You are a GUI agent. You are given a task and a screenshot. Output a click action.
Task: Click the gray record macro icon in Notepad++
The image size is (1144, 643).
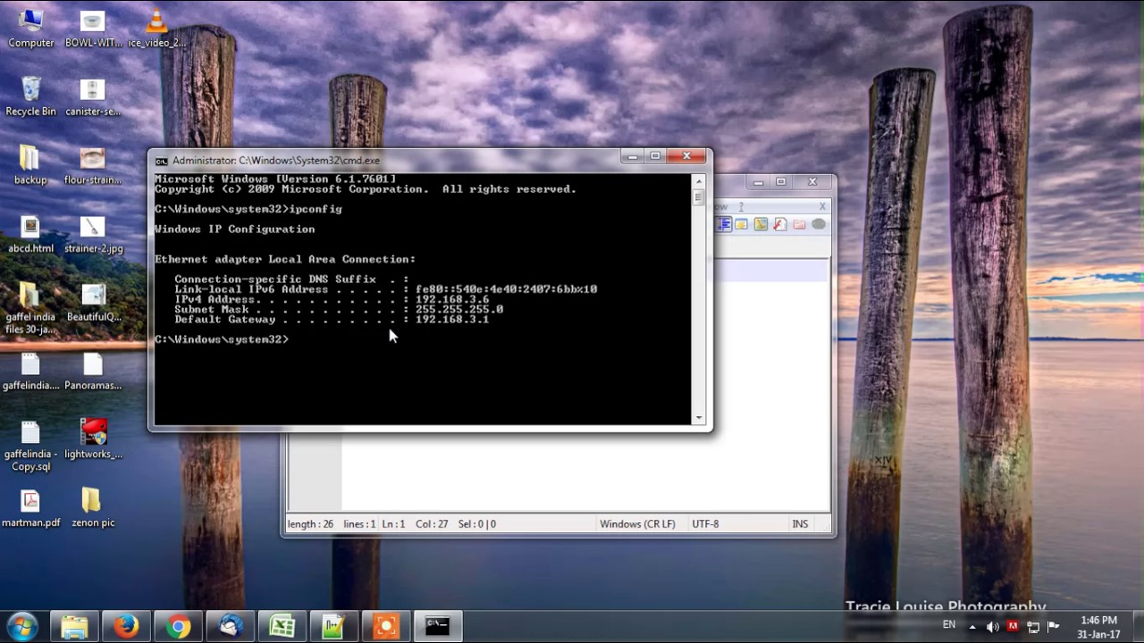pos(818,224)
